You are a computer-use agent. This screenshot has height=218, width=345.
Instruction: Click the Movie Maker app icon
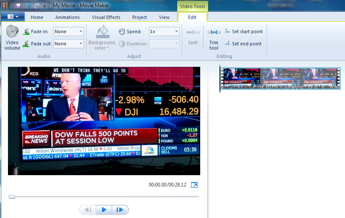(4, 5)
